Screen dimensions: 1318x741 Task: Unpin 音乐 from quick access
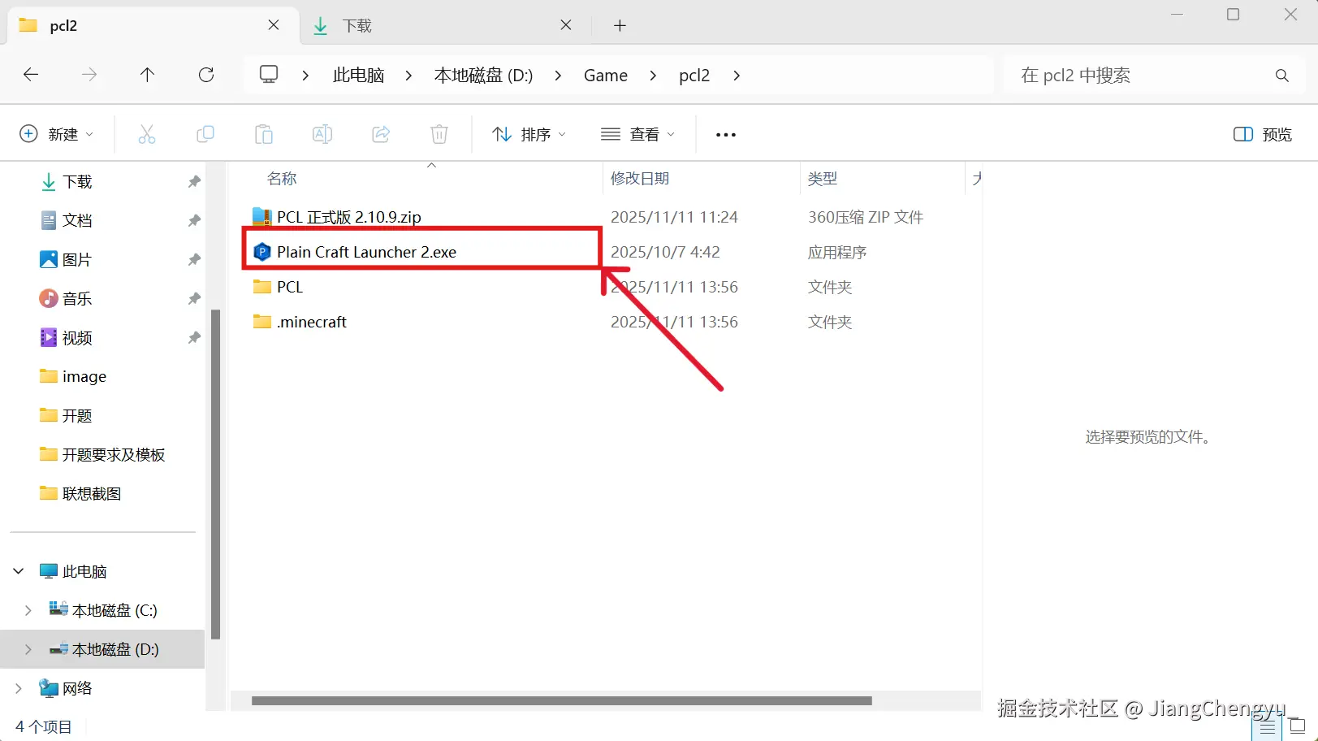194,298
